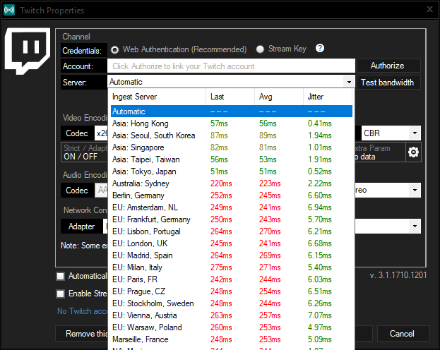The width and height of the screenshot is (440, 350).
Task: Open extra encoder parameters gear icon
Action: click(413, 152)
